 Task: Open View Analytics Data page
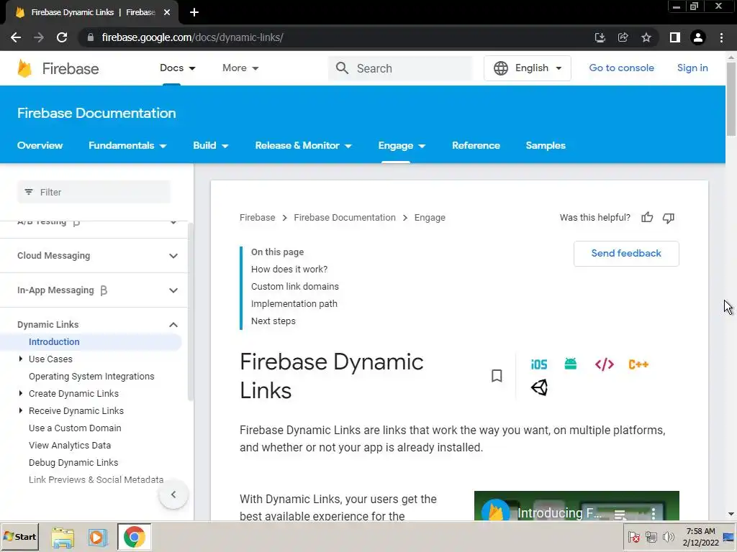(x=70, y=446)
